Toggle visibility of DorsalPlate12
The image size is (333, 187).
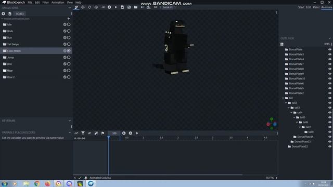click(329, 146)
